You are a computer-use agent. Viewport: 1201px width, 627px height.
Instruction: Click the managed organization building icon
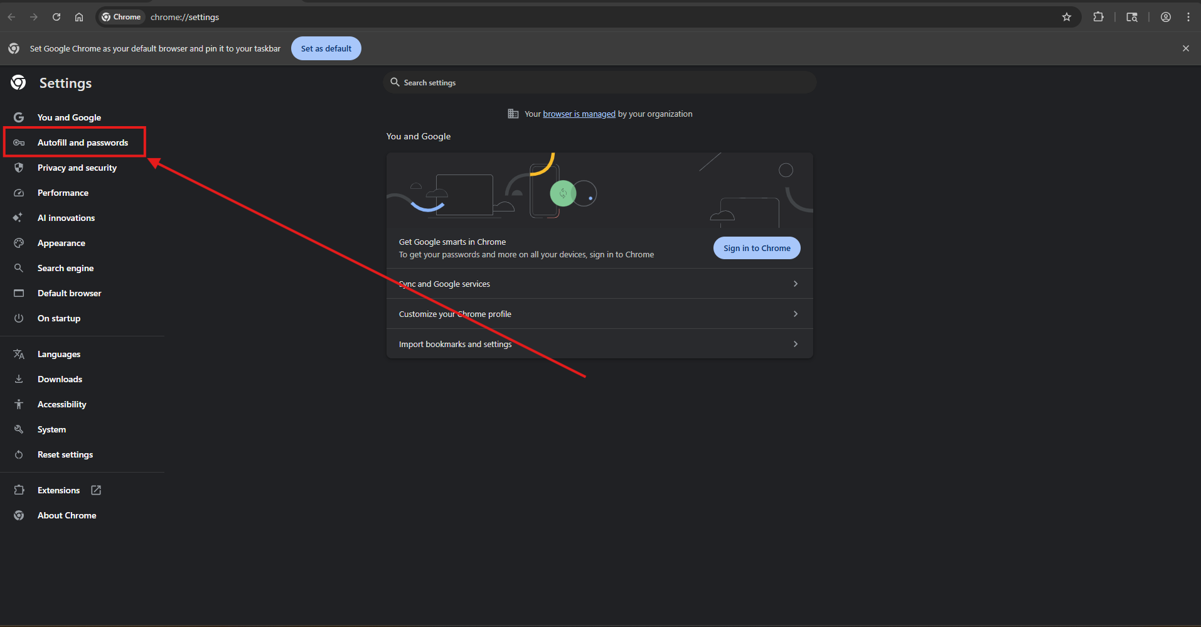[513, 114]
